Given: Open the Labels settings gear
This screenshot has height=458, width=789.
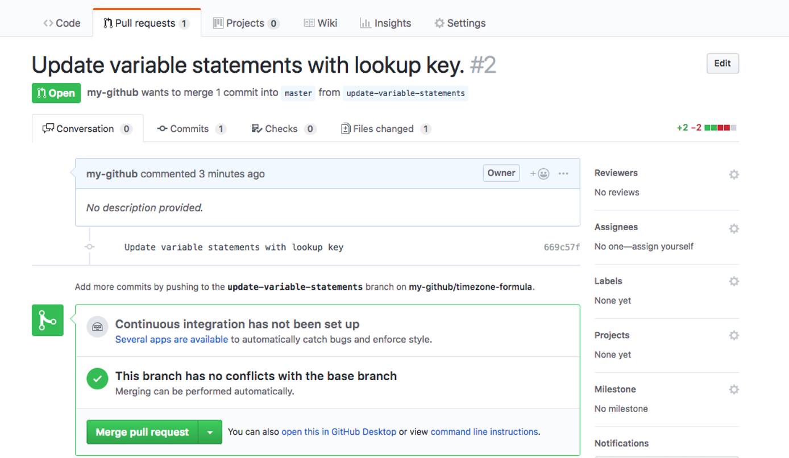Looking at the screenshot, I should coord(734,281).
